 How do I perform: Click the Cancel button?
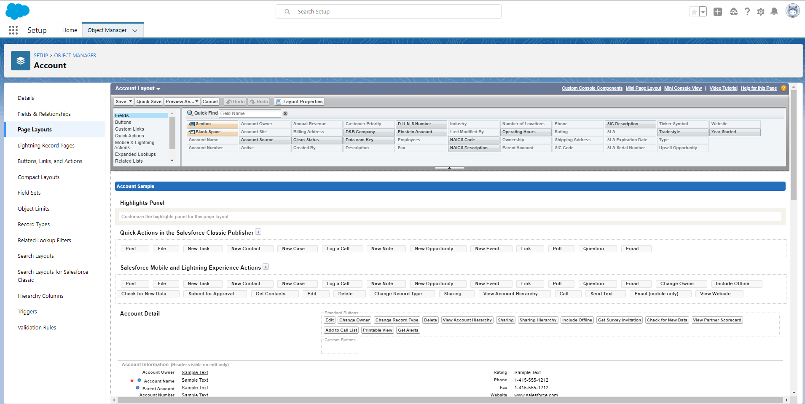210,102
